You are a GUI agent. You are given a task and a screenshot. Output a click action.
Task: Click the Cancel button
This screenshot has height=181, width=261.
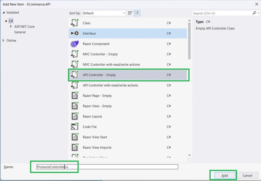[x=247, y=175]
